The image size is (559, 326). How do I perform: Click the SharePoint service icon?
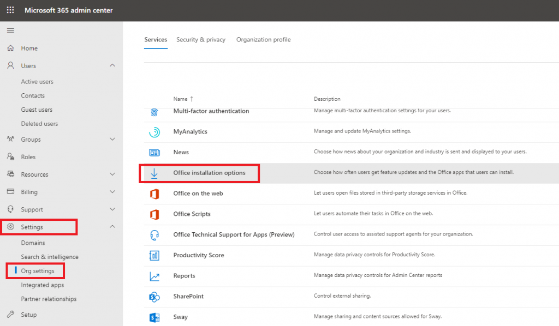(x=154, y=297)
